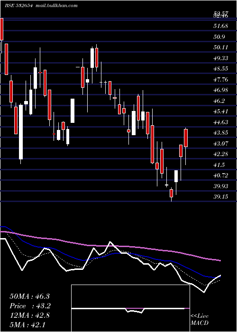Click the 50.11 price axis label
The image size is (237, 332).
tap(221, 47)
